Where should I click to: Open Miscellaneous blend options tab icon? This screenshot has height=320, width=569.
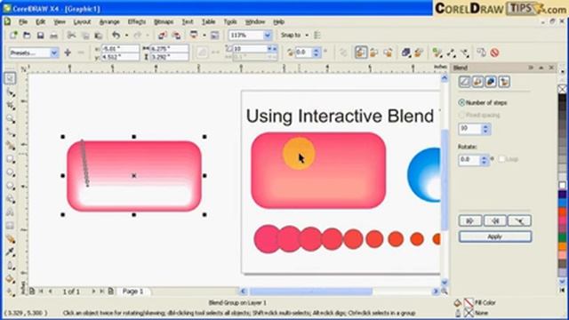504,82
